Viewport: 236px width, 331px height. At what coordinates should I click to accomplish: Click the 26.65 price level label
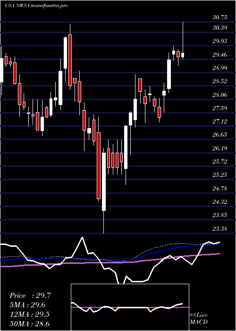click(220, 135)
